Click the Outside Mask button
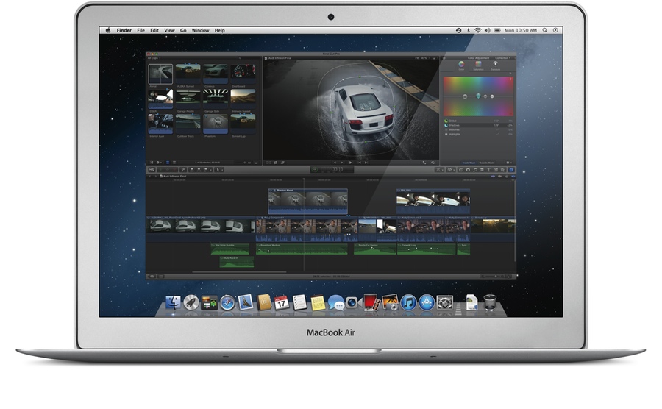The height and width of the screenshot is (409, 662). tap(486, 162)
